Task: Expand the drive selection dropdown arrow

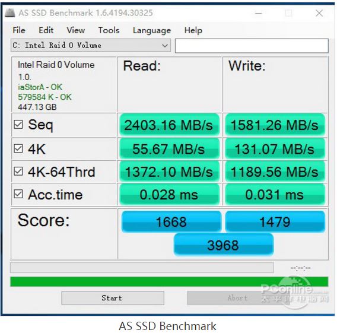Action: pos(165,46)
